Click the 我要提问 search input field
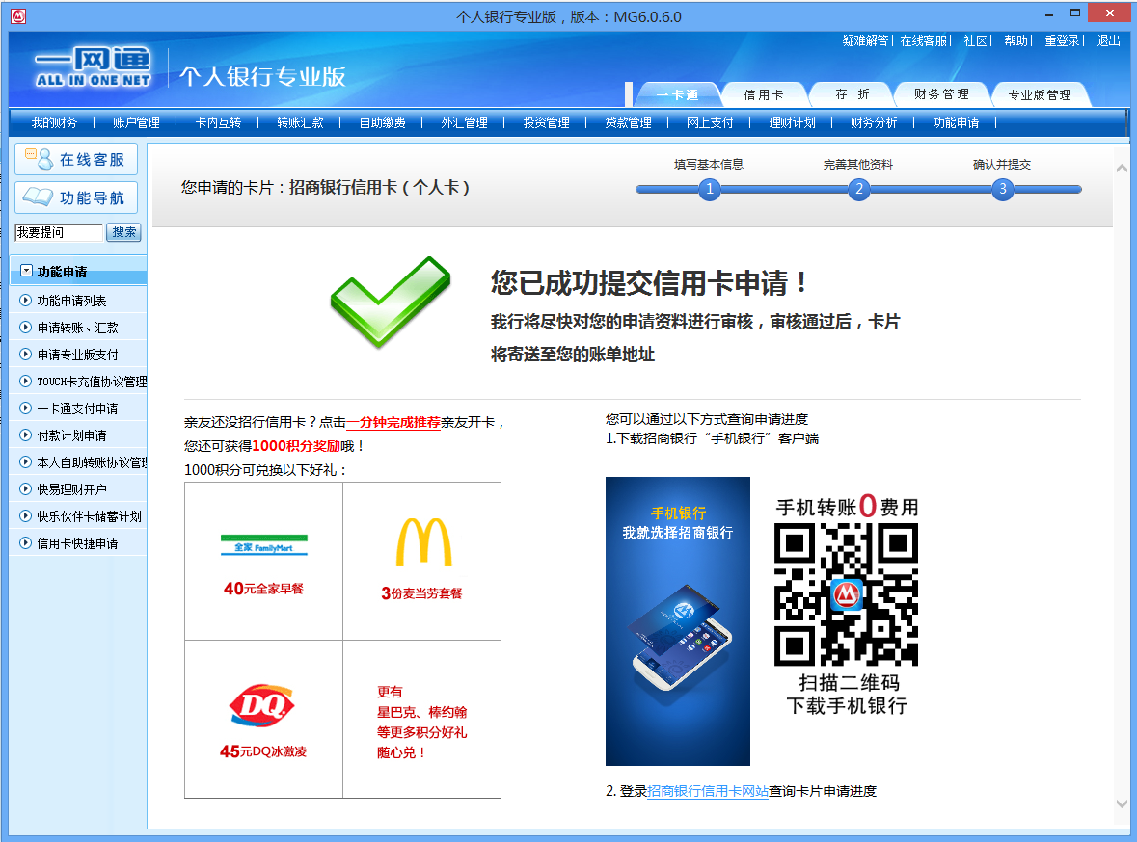The image size is (1137, 842). (59, 232)
